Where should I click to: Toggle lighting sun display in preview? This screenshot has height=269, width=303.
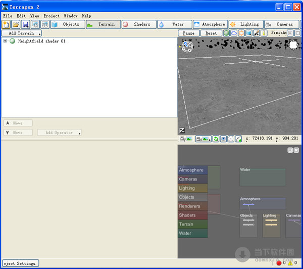tap(241, 33)
